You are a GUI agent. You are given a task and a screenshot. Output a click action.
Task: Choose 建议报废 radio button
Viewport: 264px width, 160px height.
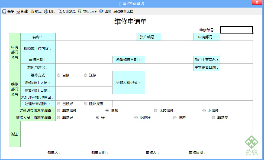pos(85,104)
